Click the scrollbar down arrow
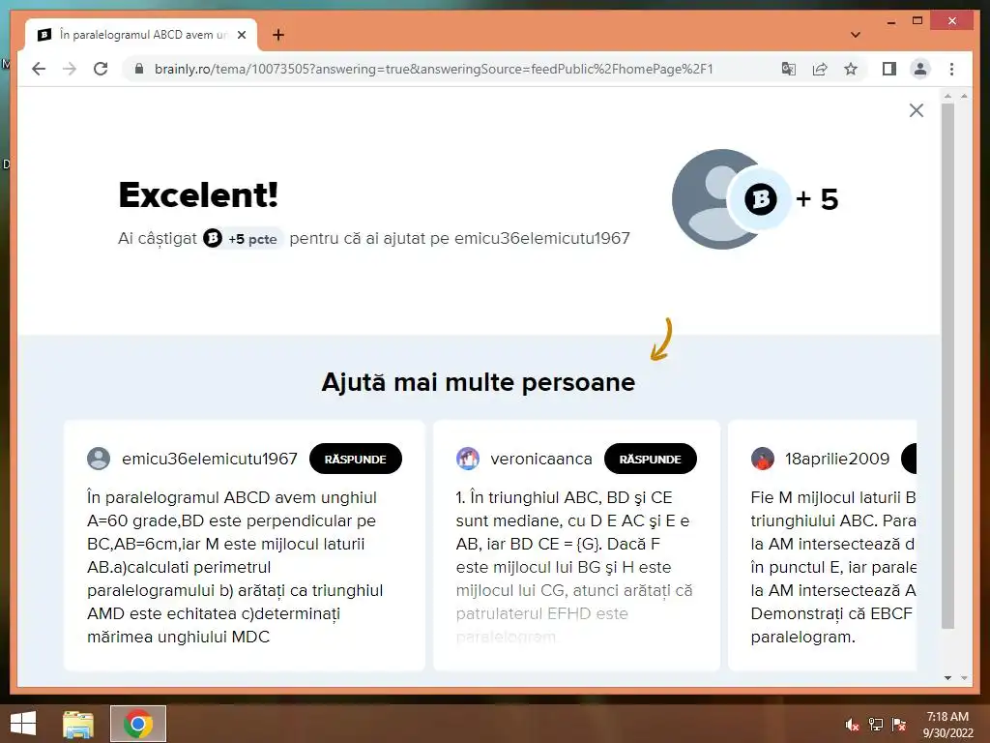This screenshot has width=990, height=743. coord(947,678)
